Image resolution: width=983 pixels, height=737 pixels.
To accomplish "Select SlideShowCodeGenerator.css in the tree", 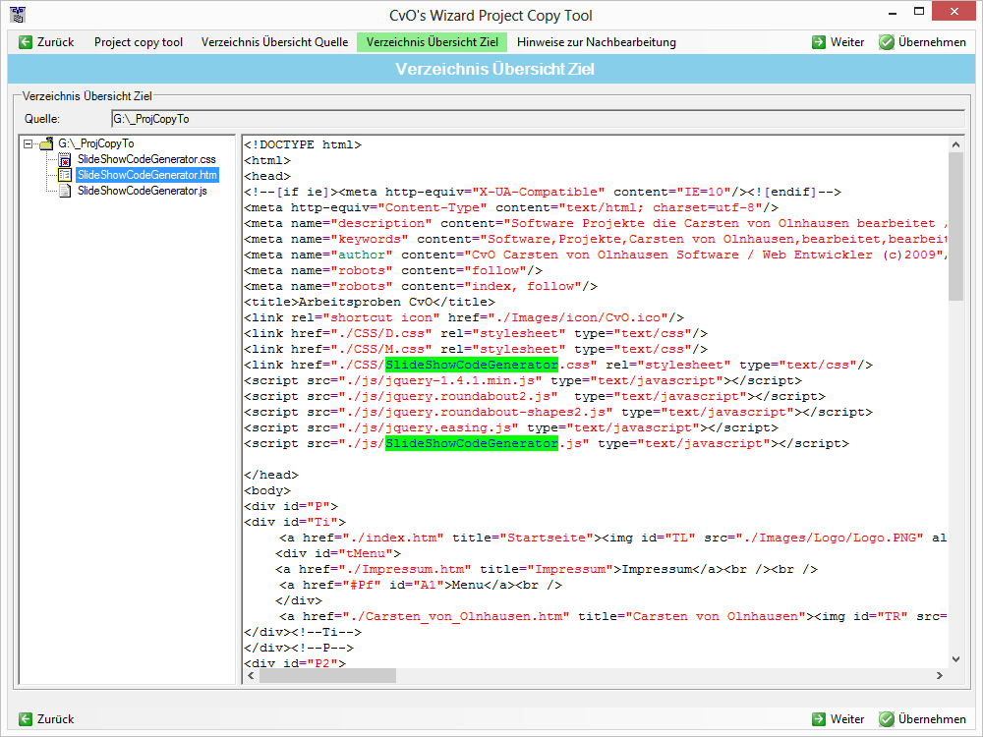I will tap(146, 159).
